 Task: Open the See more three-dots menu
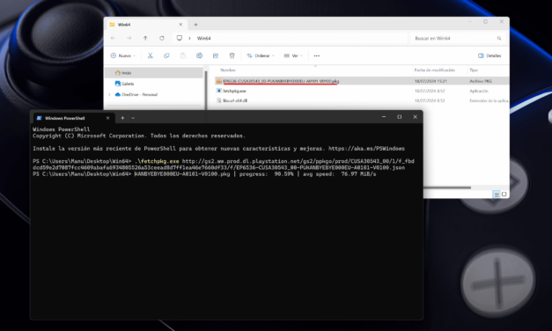pyautogui.click(x=317, y=55)
